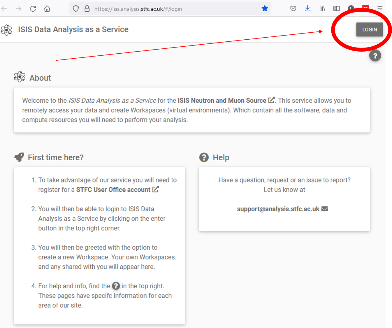
Task: Open the Firefox hamburger menu
Action: click(380, 8)
